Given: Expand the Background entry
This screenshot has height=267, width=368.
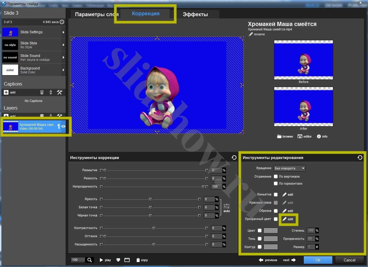Looking at the screenshot, I should 63,70.
